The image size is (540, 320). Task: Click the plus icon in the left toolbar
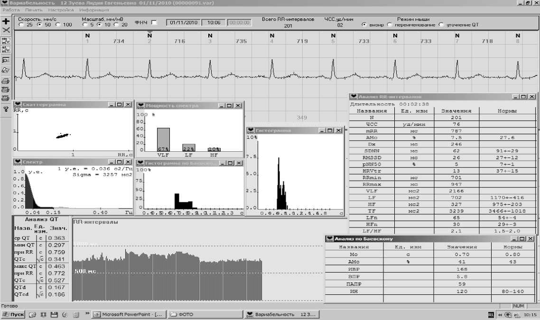tap(6, 21)
